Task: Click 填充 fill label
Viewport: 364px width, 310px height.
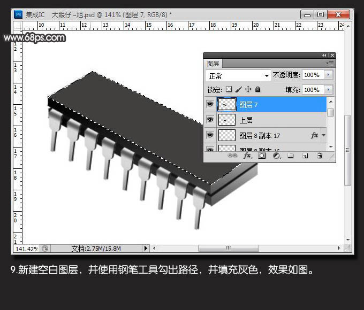Action: click(293, 90)
